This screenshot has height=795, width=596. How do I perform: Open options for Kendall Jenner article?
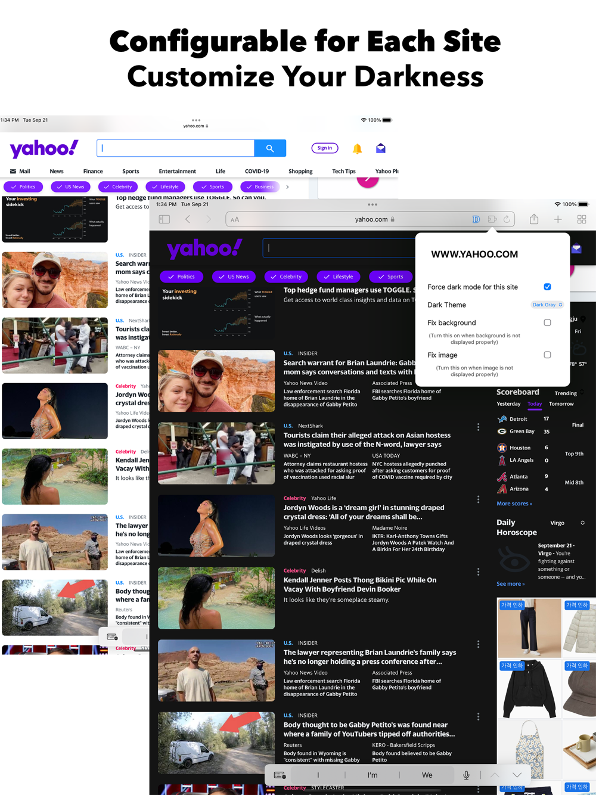point(478,572)
